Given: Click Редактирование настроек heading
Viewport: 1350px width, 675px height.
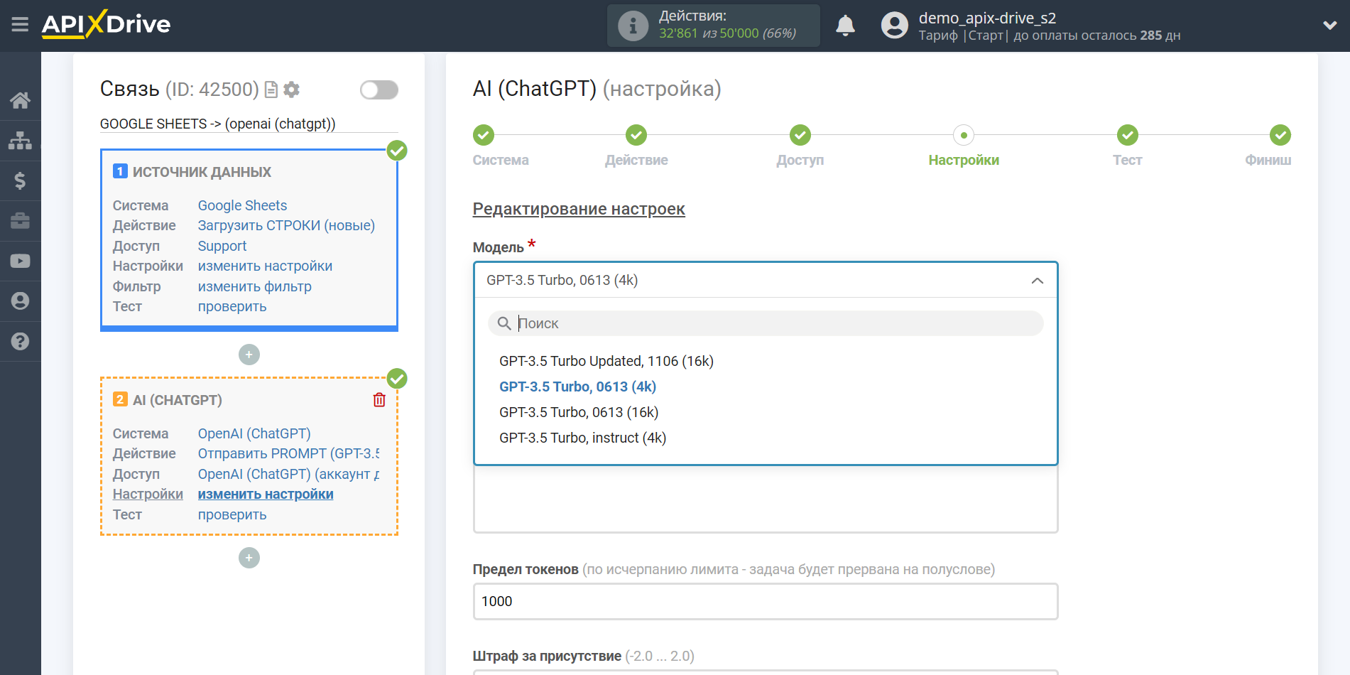Looking at the screenshot, I should pos(579,209).
